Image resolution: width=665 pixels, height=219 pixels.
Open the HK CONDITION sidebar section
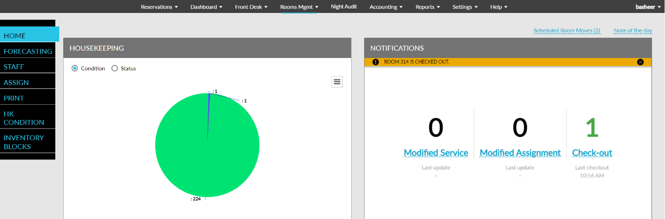click(x=28, y=118)
